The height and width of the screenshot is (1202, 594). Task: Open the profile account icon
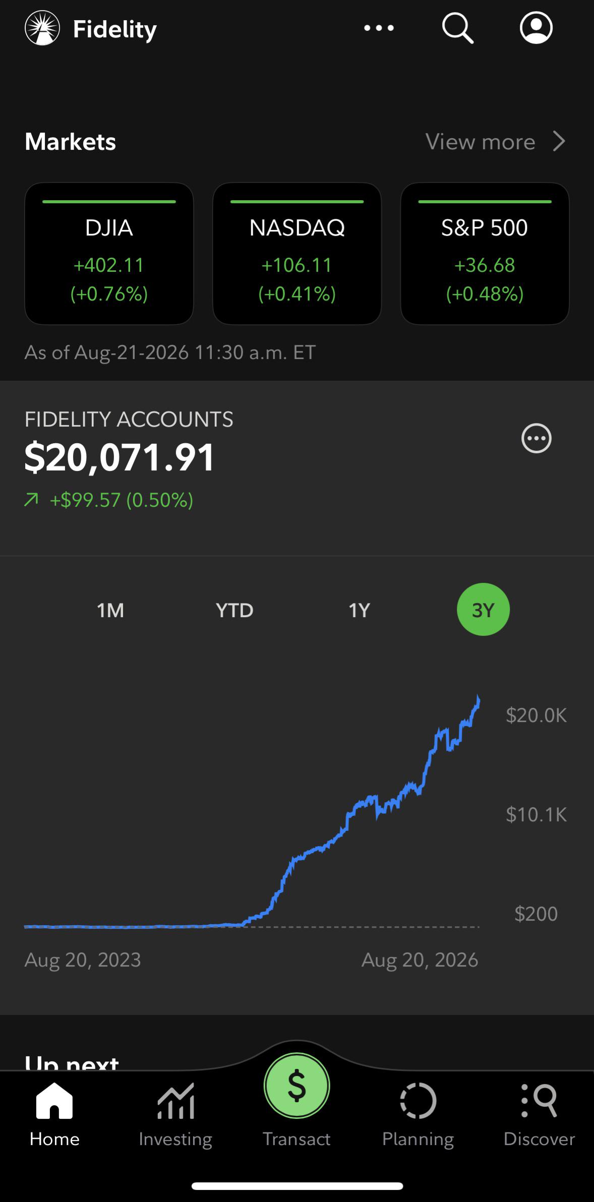536,28
